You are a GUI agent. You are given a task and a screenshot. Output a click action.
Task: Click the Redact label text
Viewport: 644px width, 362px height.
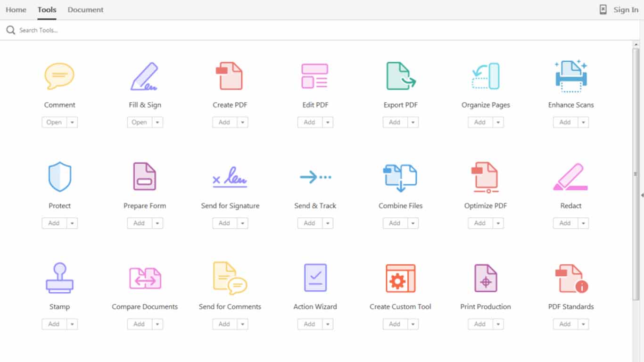571,206
